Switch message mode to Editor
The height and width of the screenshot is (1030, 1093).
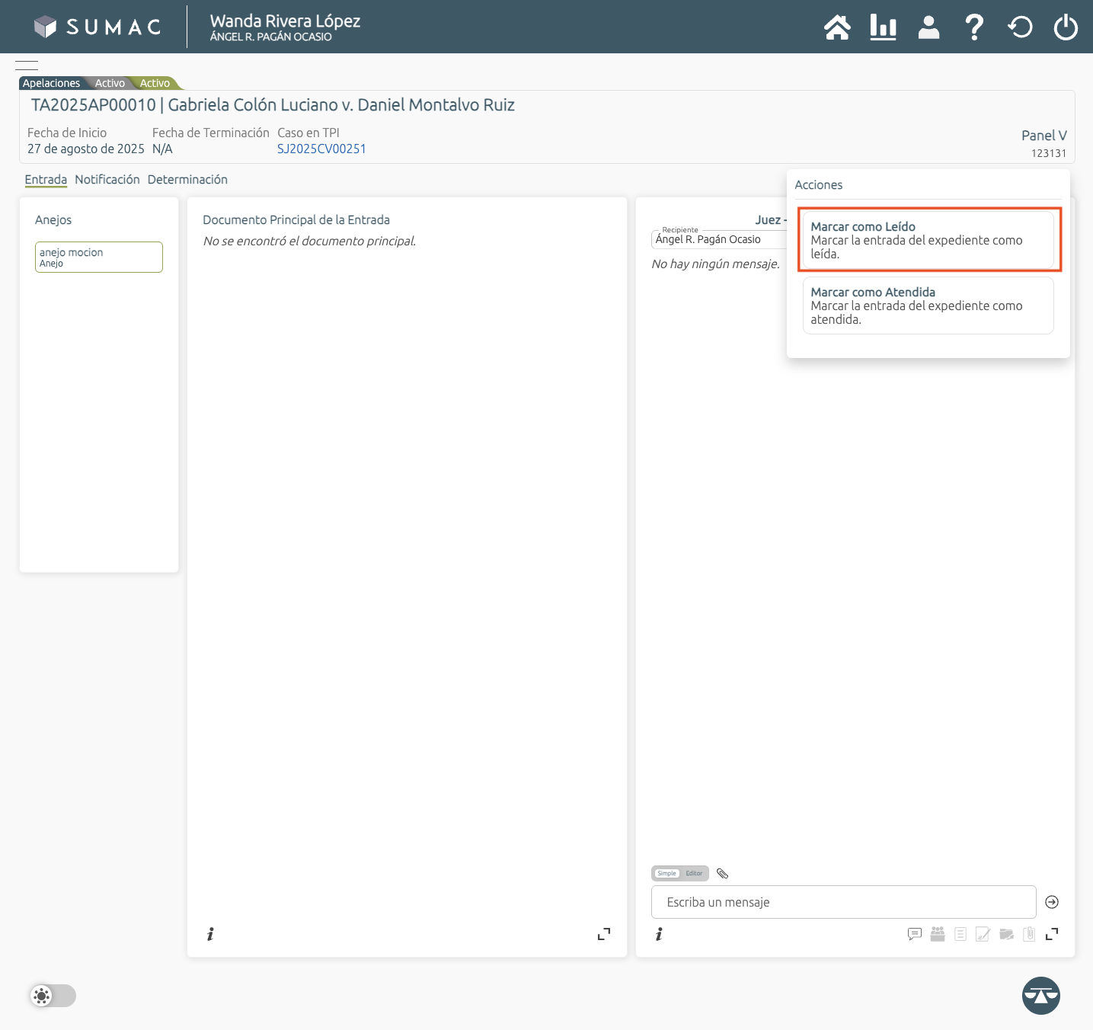coord(694,874)
